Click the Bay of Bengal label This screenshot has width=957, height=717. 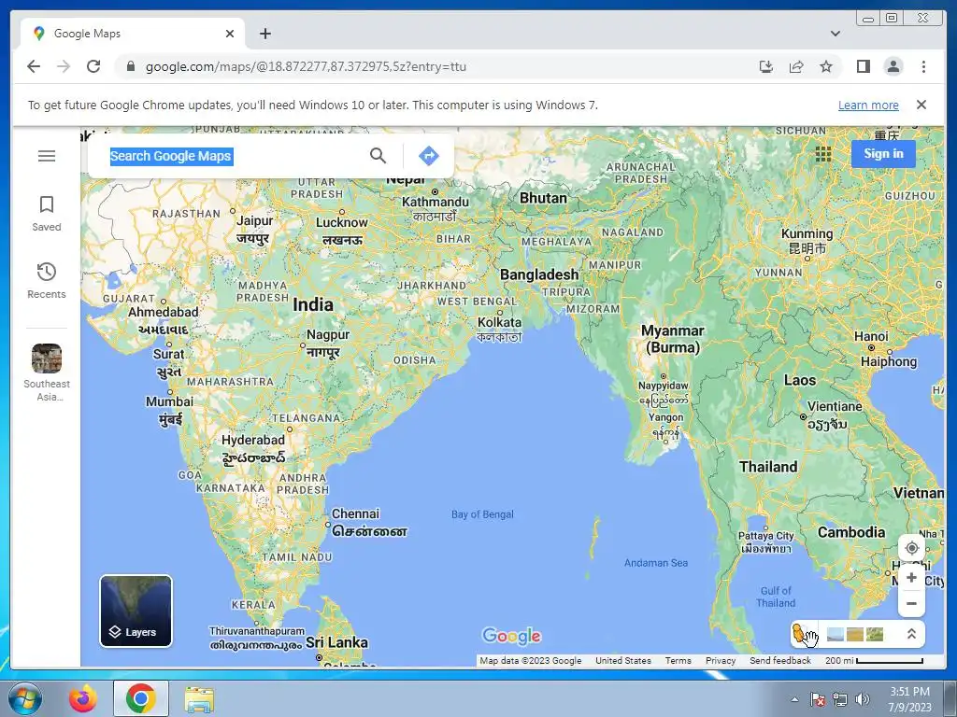click(482, 514)
